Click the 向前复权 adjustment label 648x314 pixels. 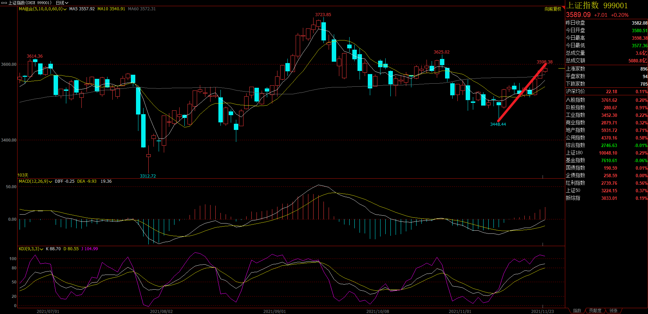(553, 9)
